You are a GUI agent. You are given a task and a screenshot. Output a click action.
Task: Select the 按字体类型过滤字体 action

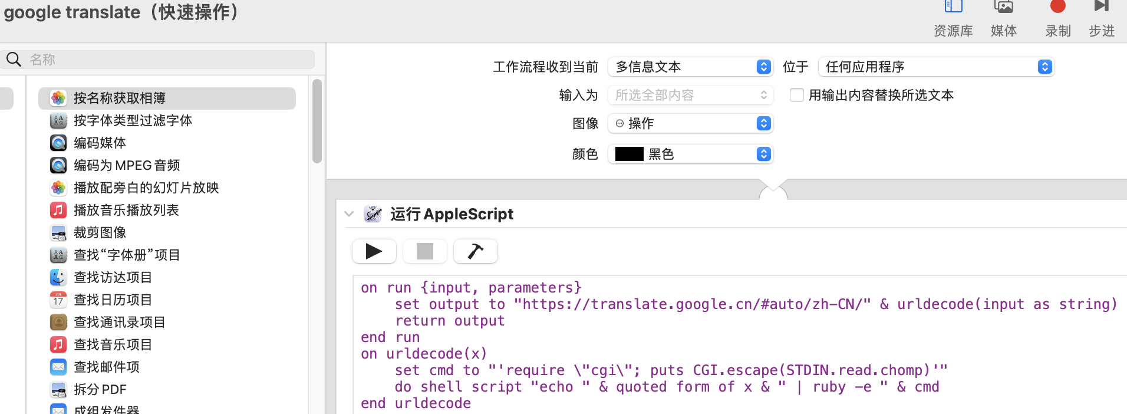click(x=167, y=121)
